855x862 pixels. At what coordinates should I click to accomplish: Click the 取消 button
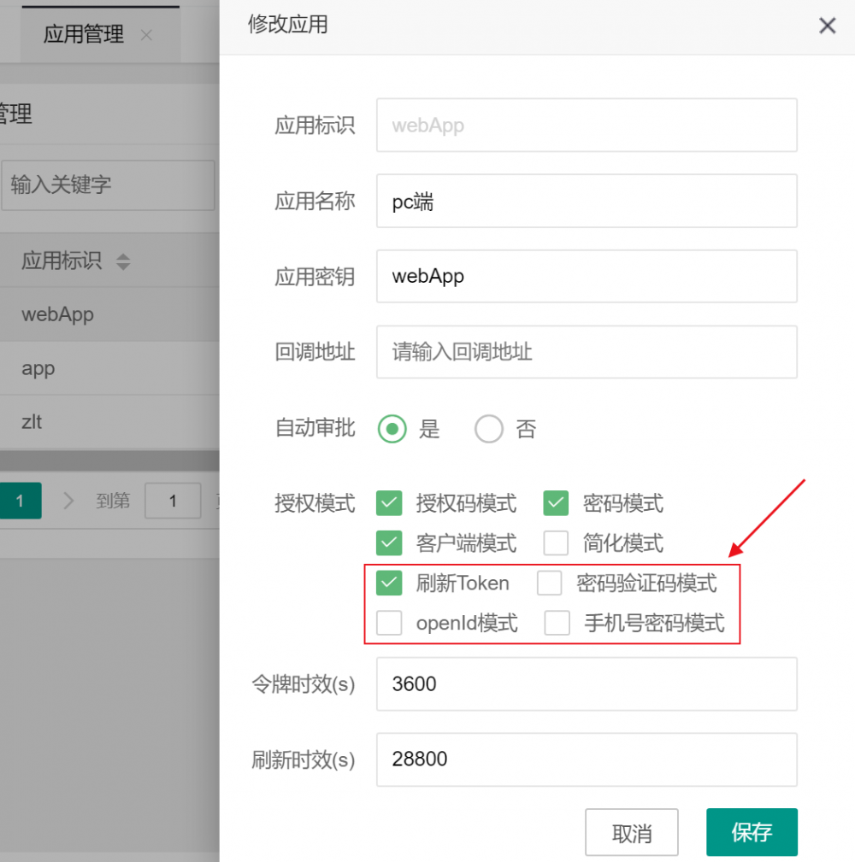632,832
